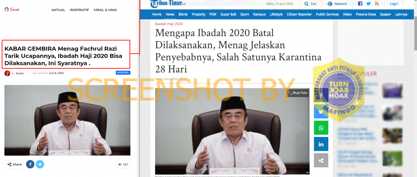Go to the Home tab
Image resolution: width=417 pixels, height=177 pixels.
tap(157, 14)
